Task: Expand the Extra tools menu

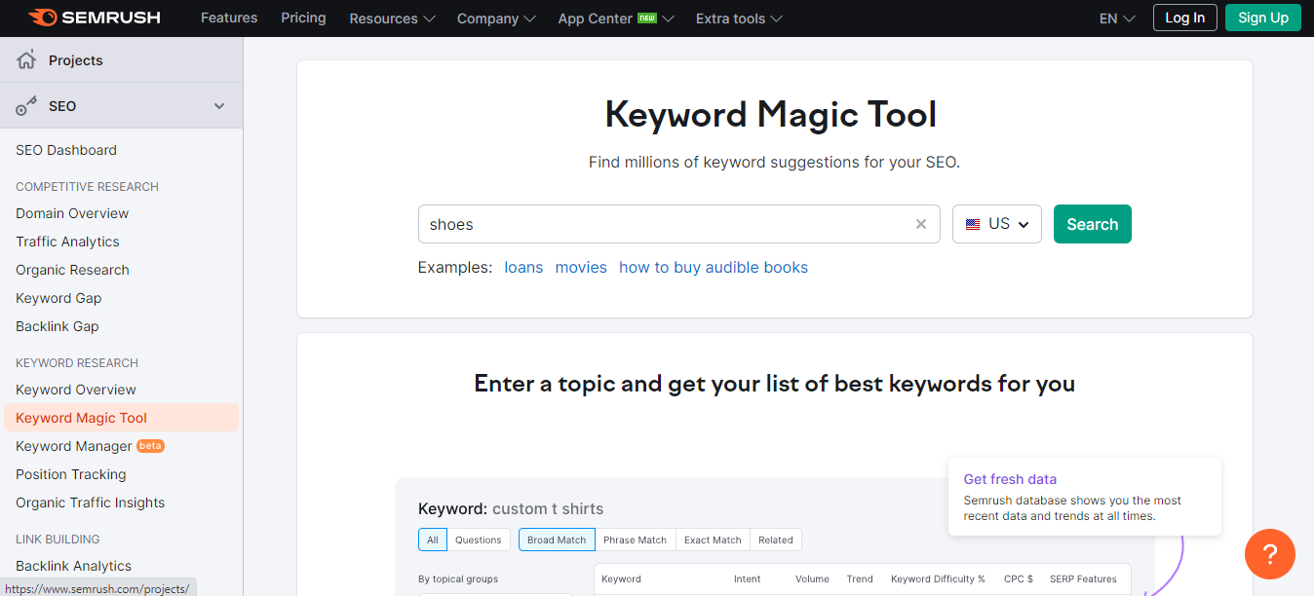Action: coord(738,19)
